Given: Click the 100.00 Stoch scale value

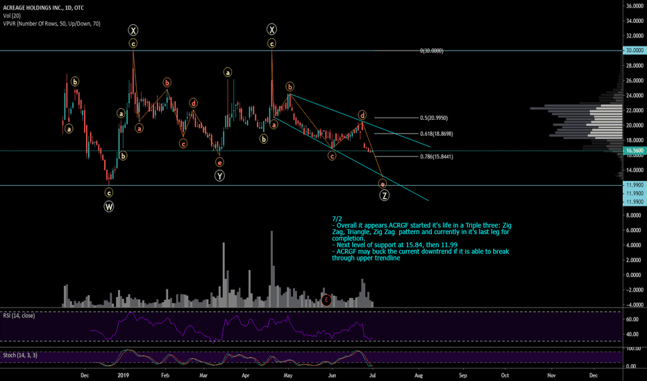Looking at the screenshot, I should click(x=633, y=349).
